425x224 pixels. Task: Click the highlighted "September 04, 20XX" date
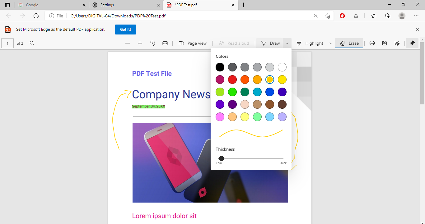[149, 106]
